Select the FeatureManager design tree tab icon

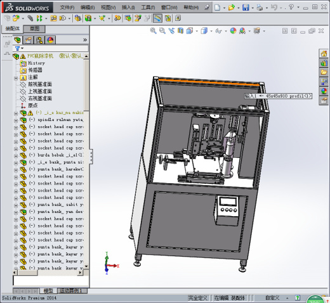pyautogui.click(x=18, y=40)
